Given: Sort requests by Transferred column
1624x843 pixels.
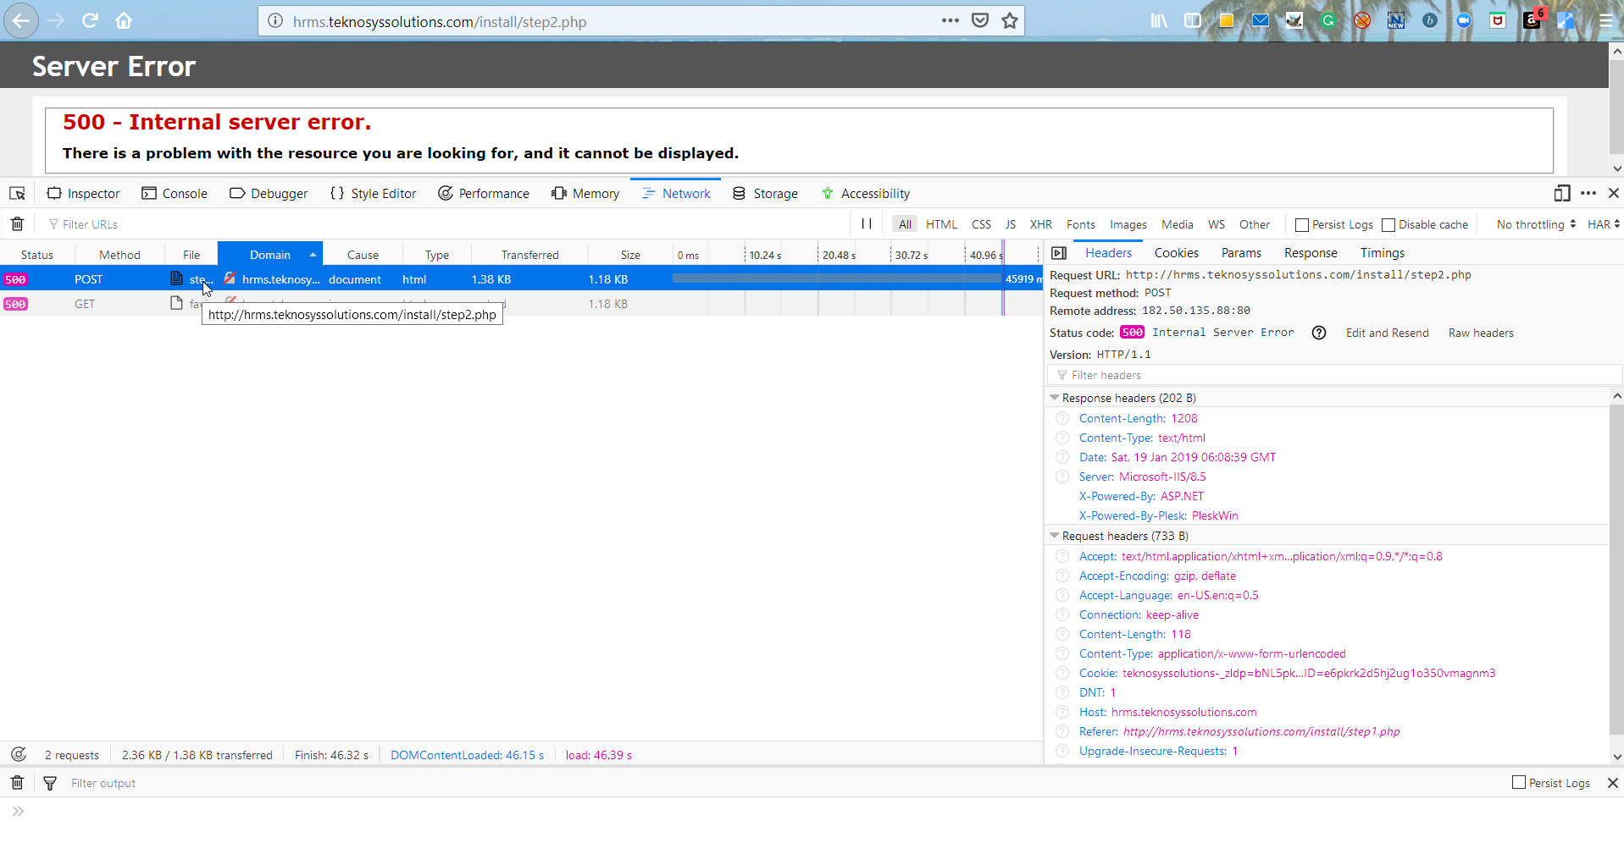Looking at the screenshot, I should tap(529, 255).
